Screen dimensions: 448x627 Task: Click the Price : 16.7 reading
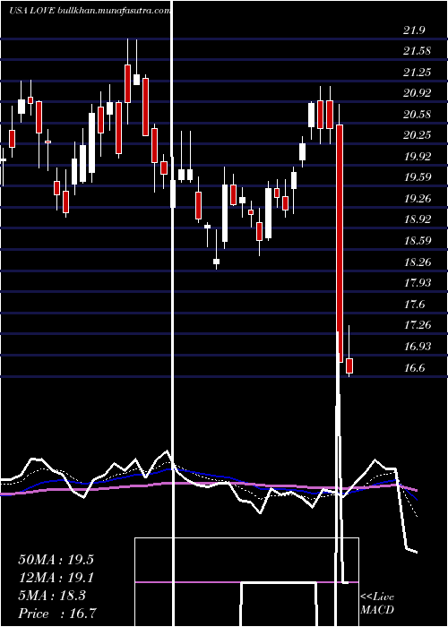57,613
